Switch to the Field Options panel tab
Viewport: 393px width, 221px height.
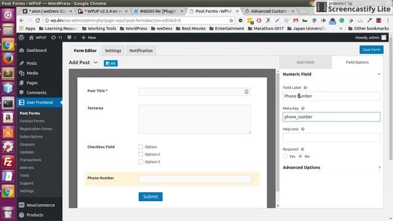pyautogui.click(x=357, y=63)
